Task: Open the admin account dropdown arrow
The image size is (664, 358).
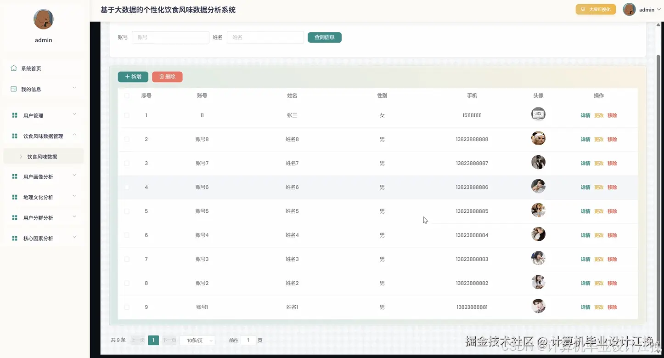Action: point(658,10)
